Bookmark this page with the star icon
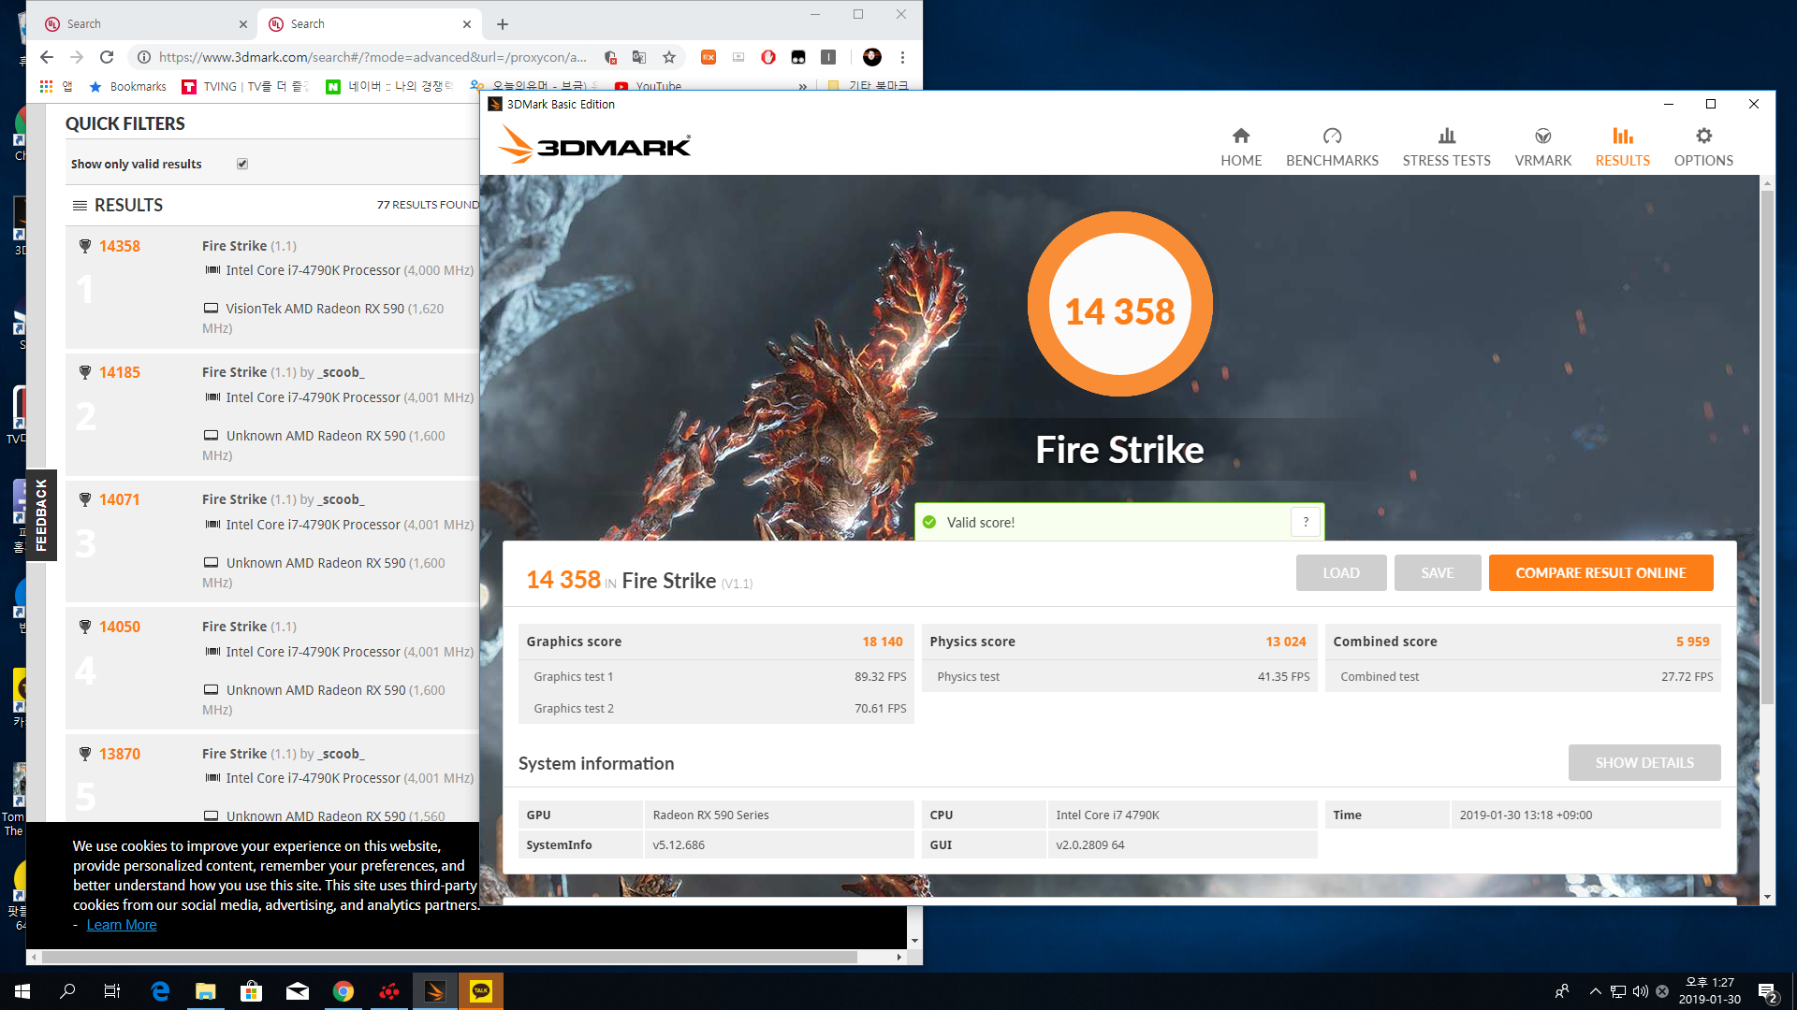Viewport: 1797px width, 1010px height. (669, 57)
